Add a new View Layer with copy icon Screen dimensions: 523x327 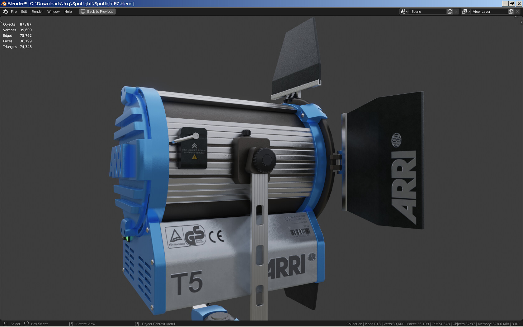coord(511,12)
